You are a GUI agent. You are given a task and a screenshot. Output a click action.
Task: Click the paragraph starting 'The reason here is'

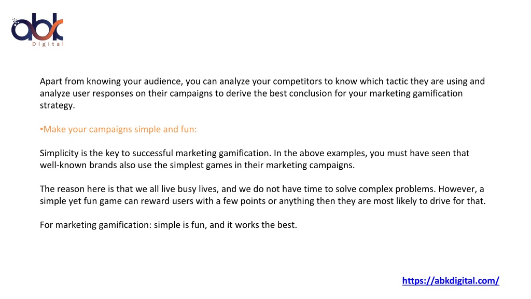[x=262, y=195]
